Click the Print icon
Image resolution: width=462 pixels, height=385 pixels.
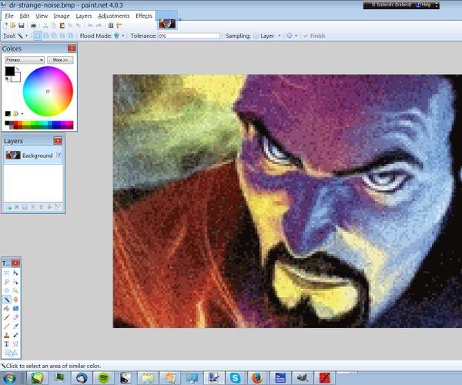point(33,25)
